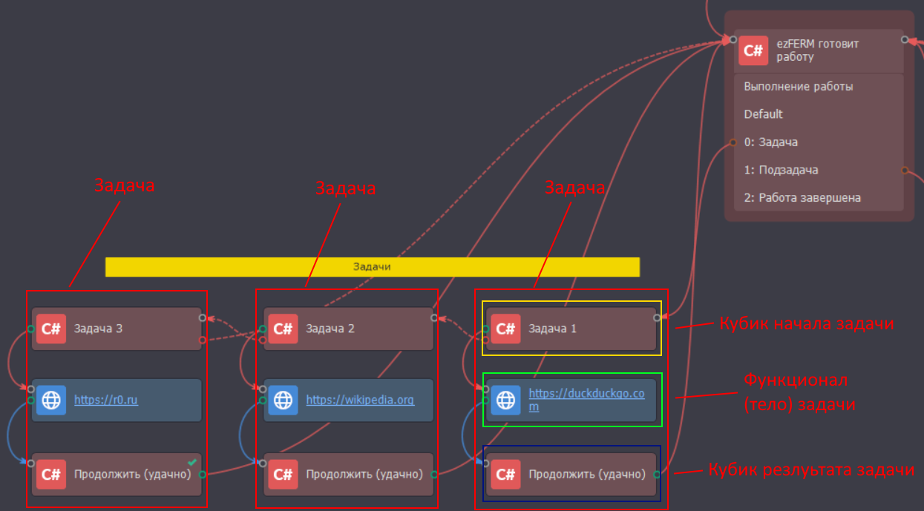The width and height of the screenshot is (924, 511).
Task: Click C# icon of Продолжить block under r0.ru
Action: (x=51, y=474)
